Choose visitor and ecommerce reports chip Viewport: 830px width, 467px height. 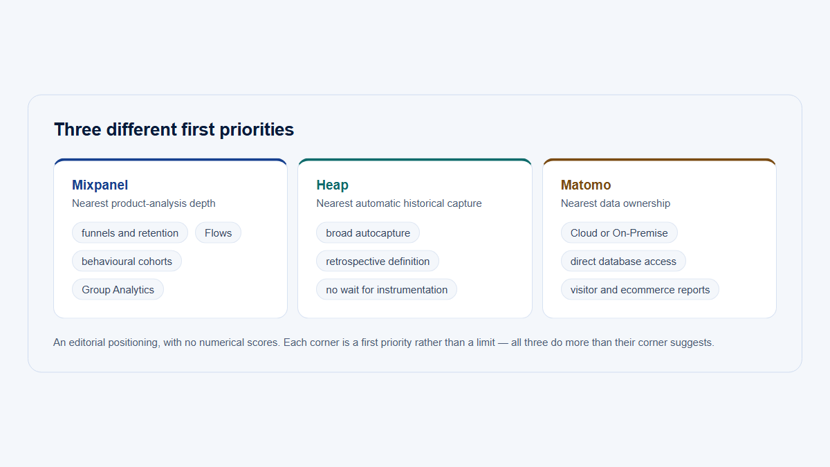click(x=640, y=289)
